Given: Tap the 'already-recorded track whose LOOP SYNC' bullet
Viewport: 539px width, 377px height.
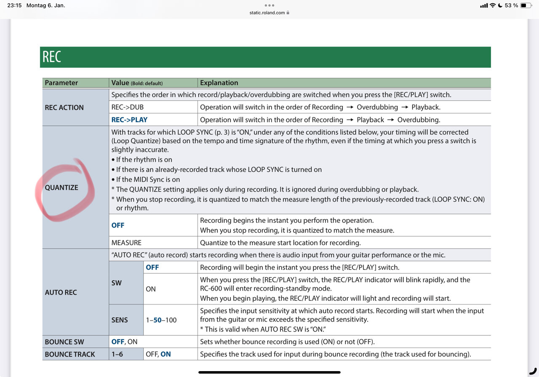Looking at the screenshot, I should [x=216, y=169].
